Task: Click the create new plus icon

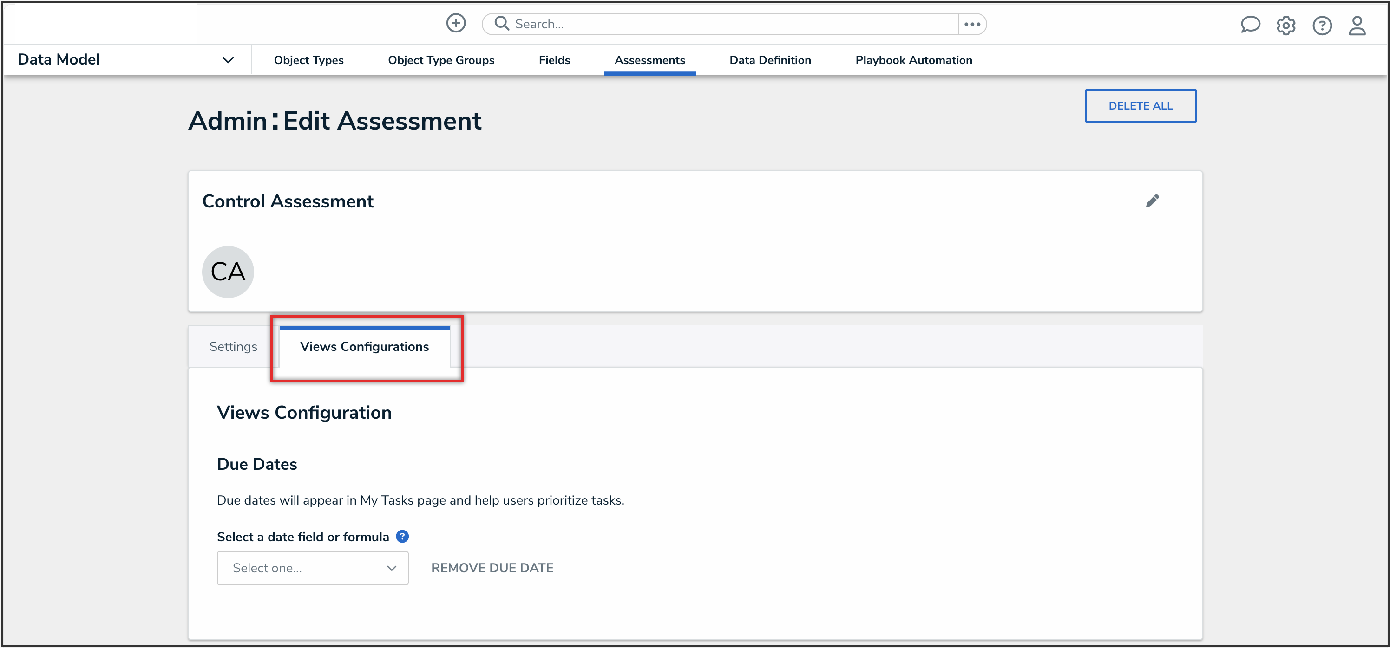Action: (456, 23)
